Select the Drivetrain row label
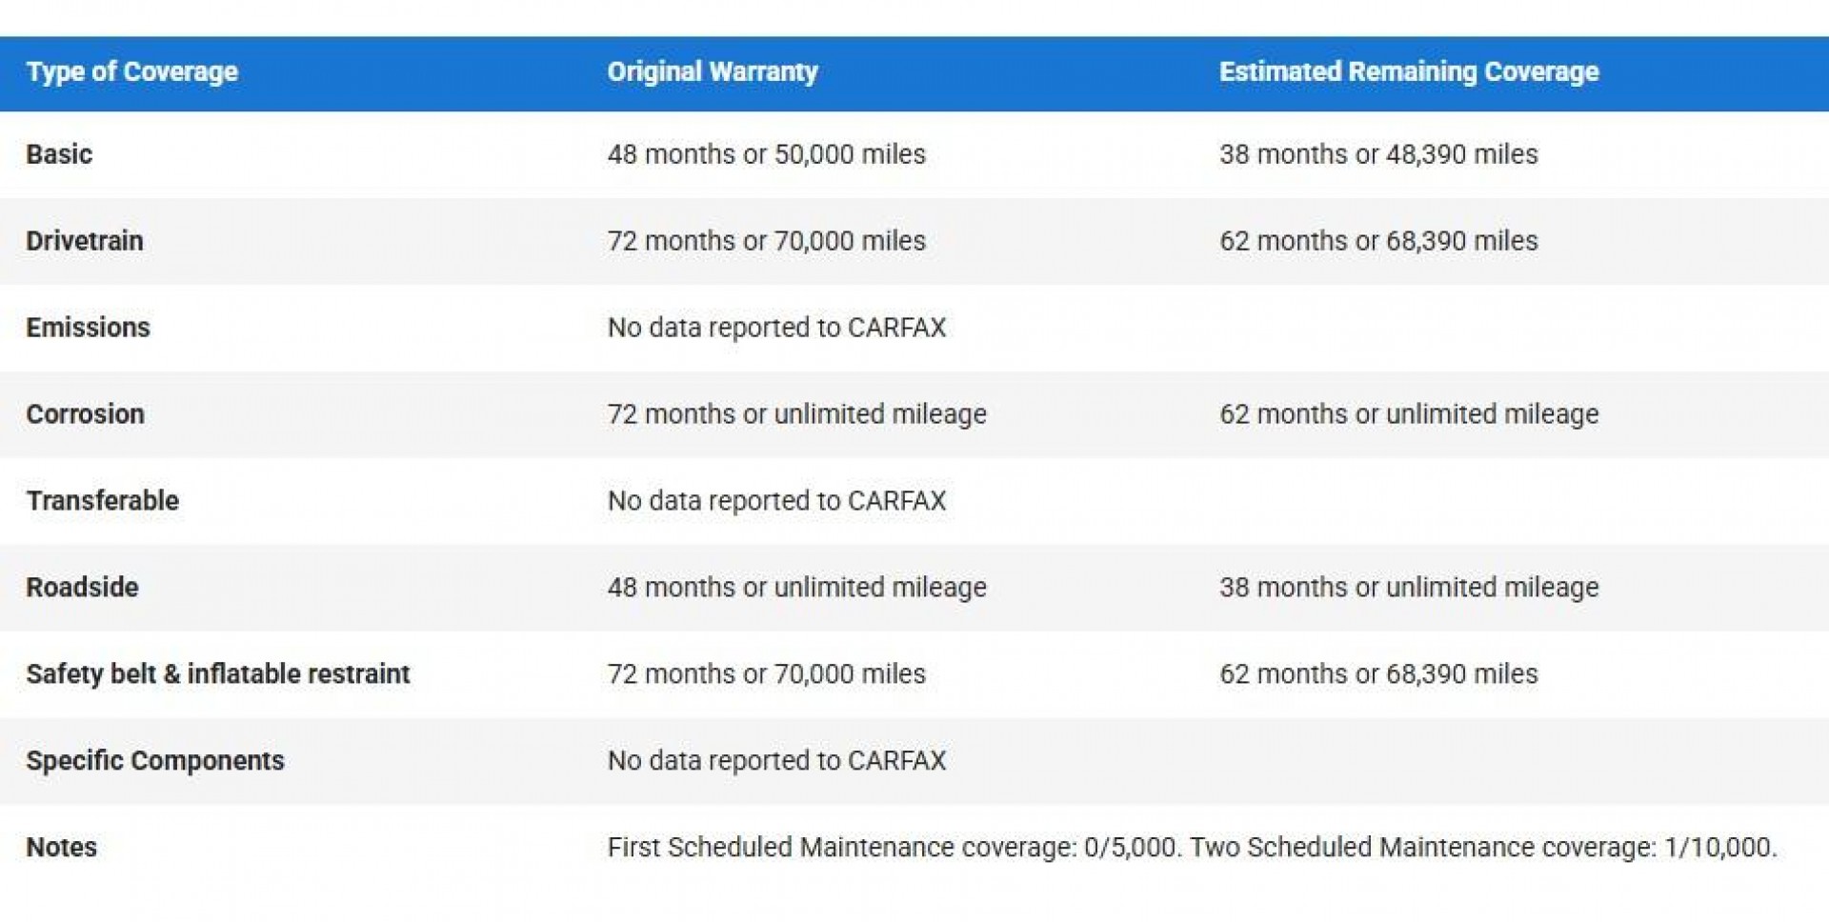 click(x=84, y=241)
